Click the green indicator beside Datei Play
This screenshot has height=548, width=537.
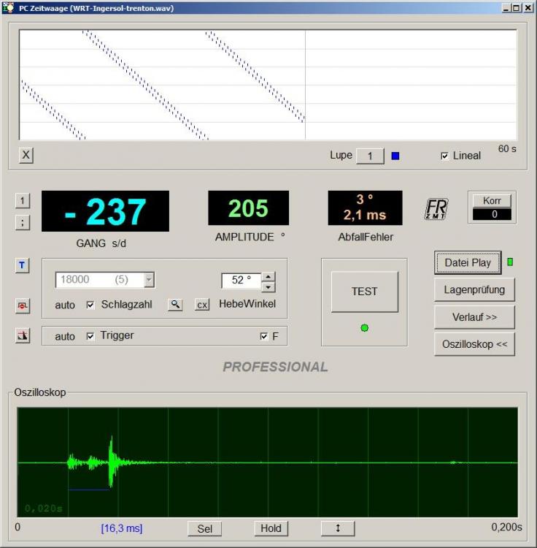coord(510,262)
